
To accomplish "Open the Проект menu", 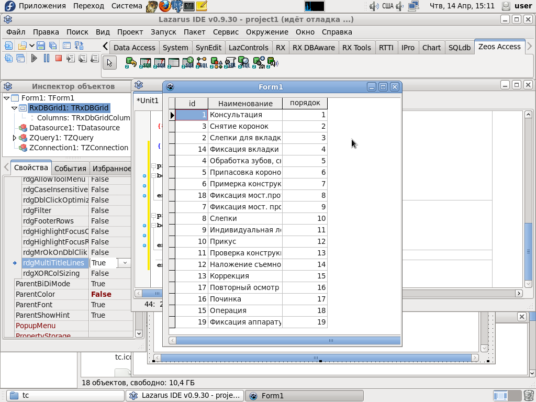I will [130, 32].
